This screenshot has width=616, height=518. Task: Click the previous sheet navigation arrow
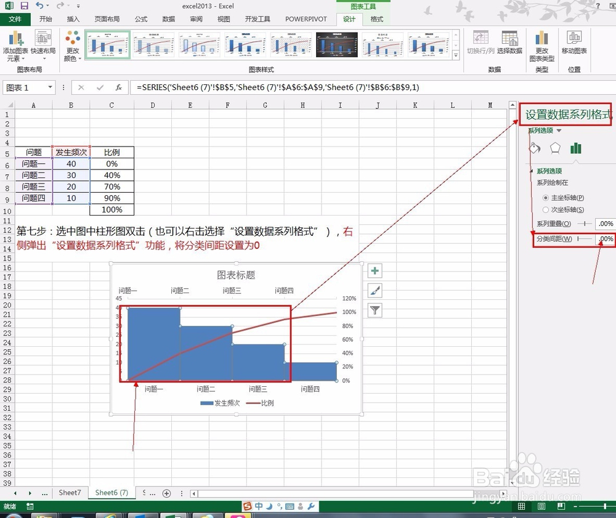click(15, 493)
